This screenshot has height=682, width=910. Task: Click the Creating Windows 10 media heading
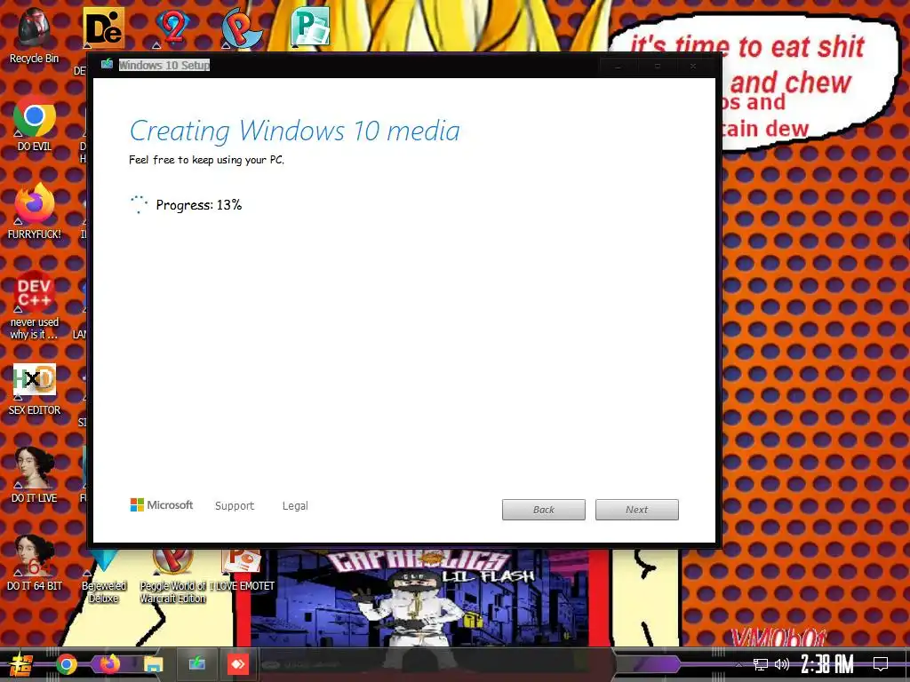[294, 131]
